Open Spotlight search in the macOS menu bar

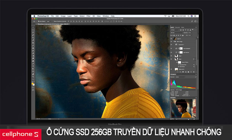[188, 16]
